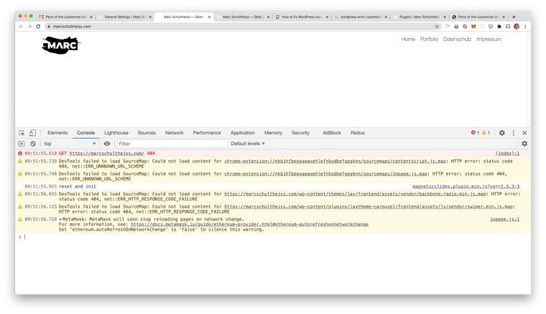Open the MetaMask fox extension

click(x=473, y=27)
